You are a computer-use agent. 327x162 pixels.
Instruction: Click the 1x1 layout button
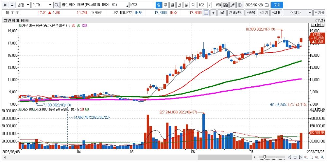point(222,13)
